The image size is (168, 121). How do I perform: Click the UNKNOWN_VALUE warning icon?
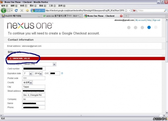click(10, 59)
